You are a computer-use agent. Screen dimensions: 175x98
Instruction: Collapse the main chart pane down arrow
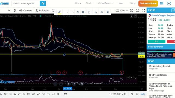(x=132, y=16)
